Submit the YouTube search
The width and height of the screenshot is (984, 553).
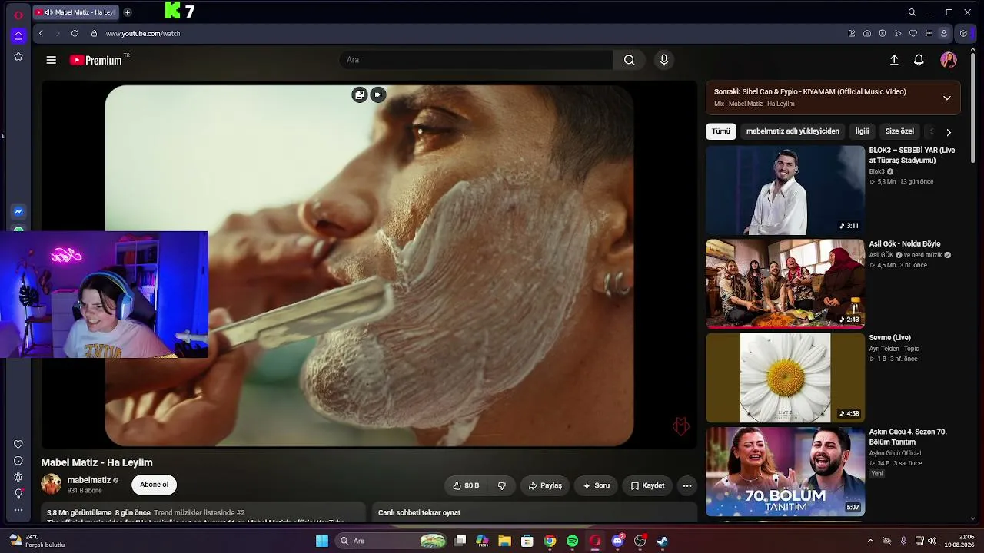629,60
